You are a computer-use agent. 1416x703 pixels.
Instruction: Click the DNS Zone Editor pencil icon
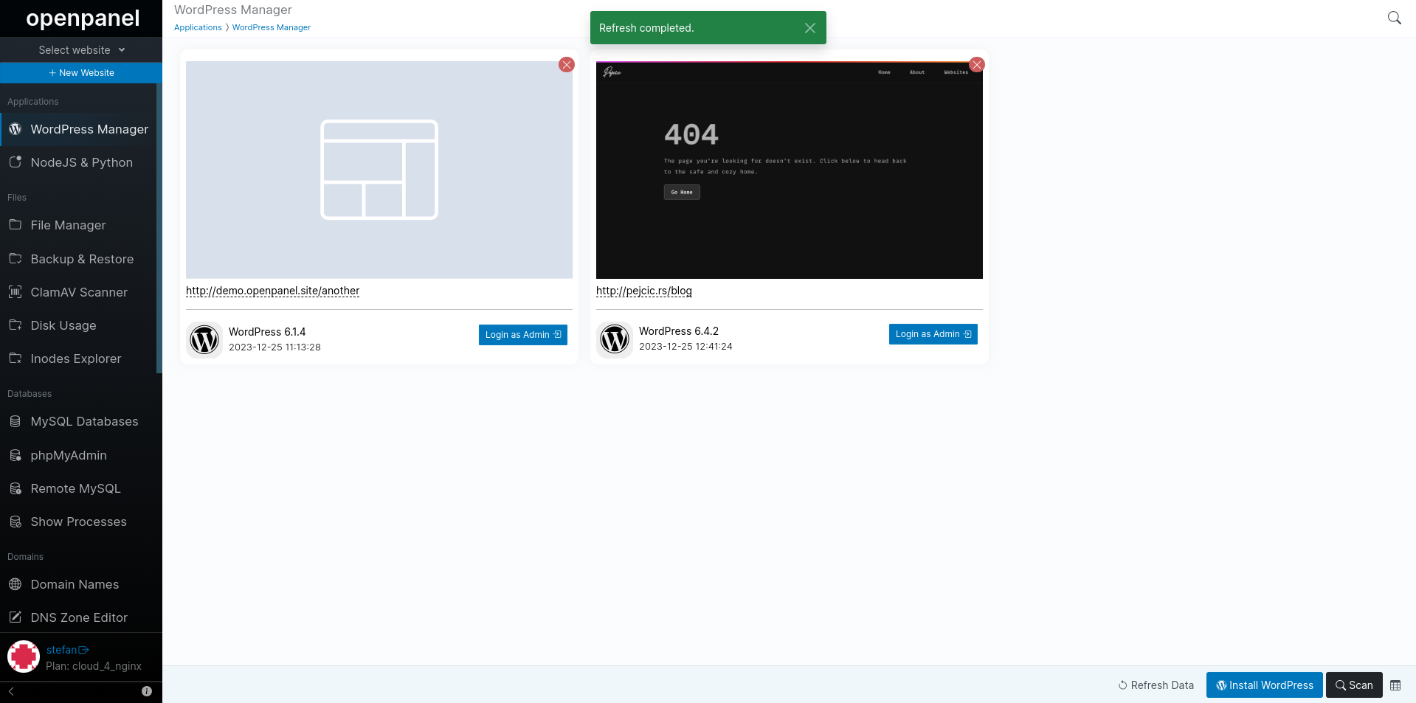coord(15,617)
